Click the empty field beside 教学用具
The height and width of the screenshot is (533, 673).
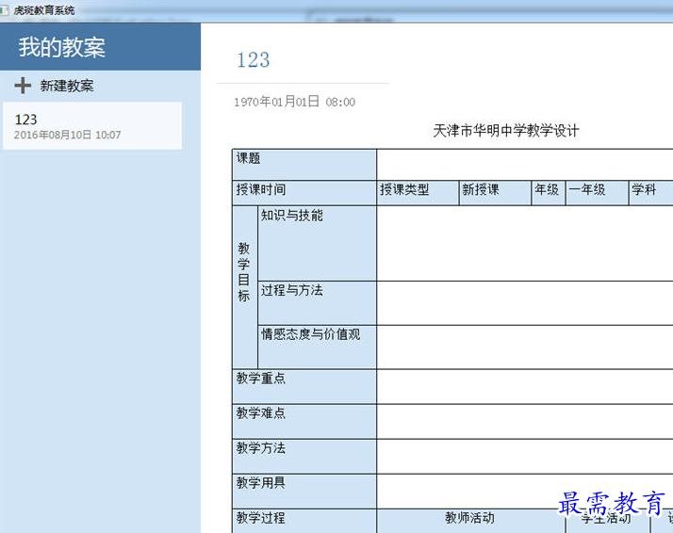[x=524, y=492]
